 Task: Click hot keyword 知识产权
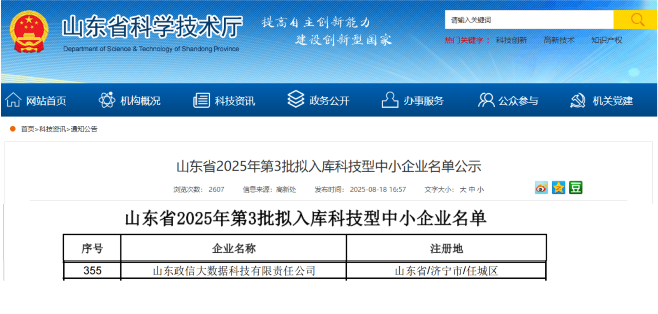pyautogui.click(x=607, y=40)
